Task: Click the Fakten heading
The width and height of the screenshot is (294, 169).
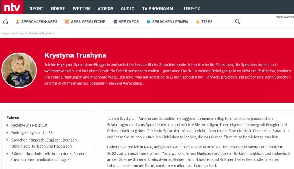Action: coord(13,118)
